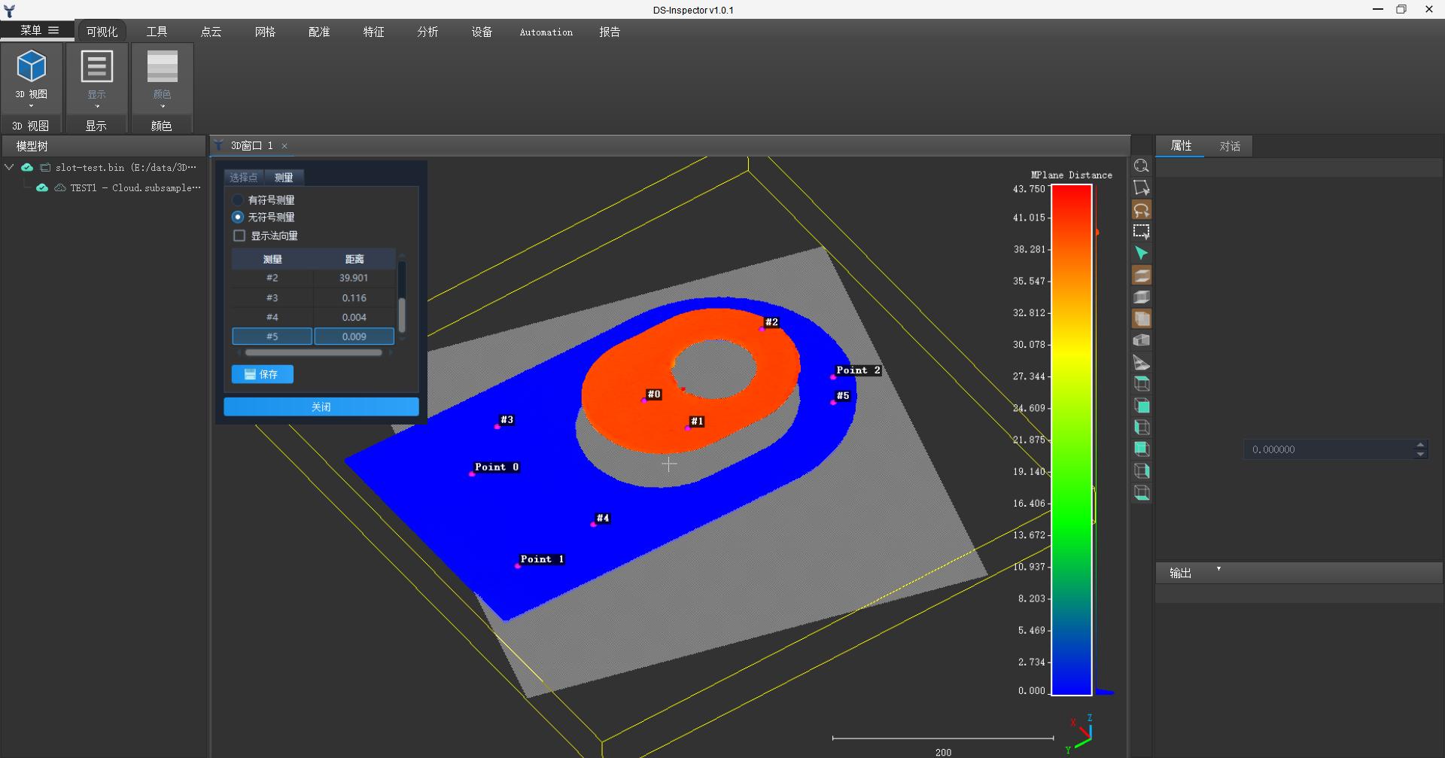Click the gray wedge perspective icon
The image size is (1445, 758).
(1141, 363)
